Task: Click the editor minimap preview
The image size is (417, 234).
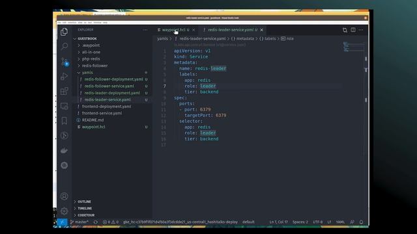Action: (x=353, y=47)
